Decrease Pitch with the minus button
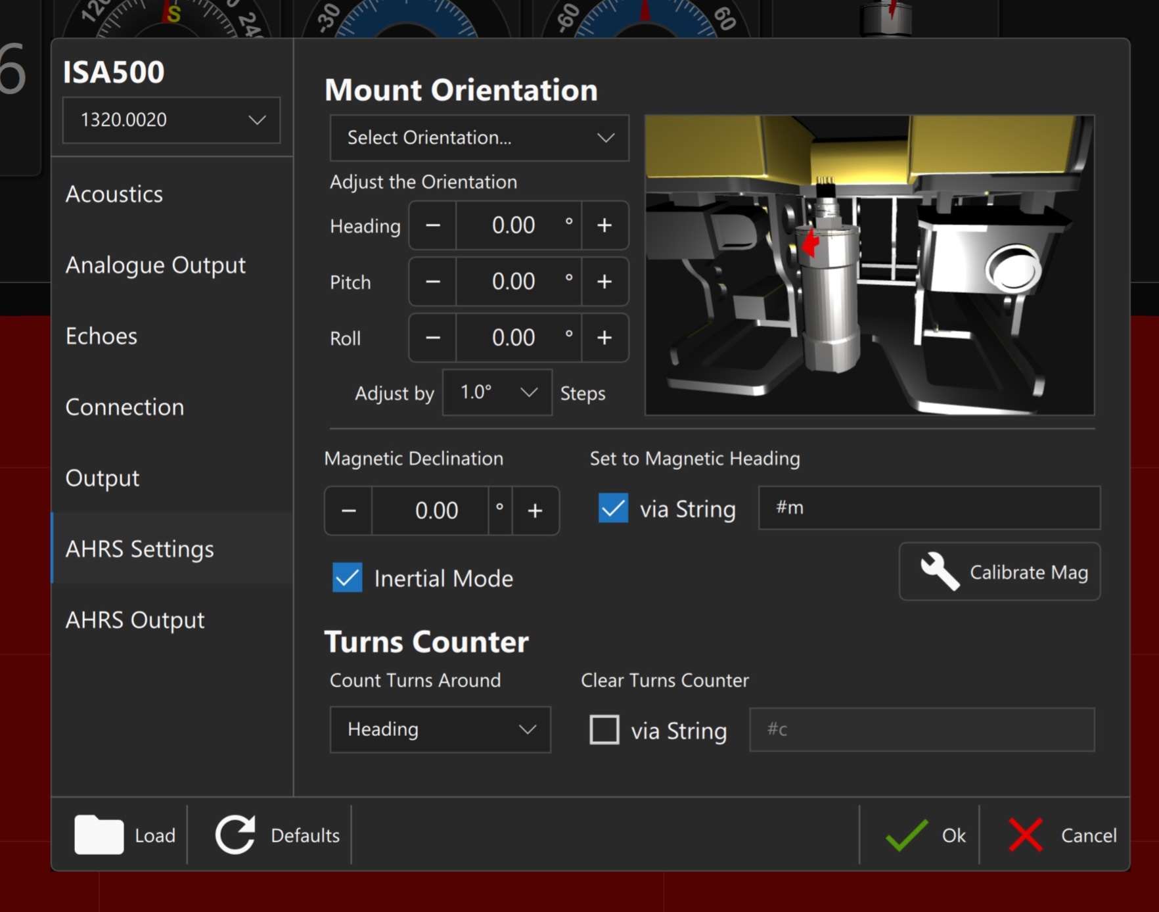Screen dimensions: 1159x912 432,282
